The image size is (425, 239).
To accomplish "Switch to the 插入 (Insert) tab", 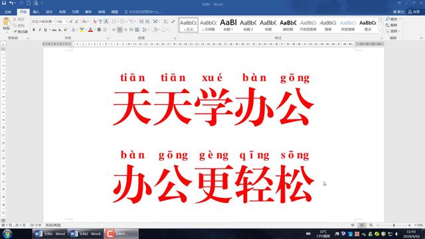I will click(36, 12).
